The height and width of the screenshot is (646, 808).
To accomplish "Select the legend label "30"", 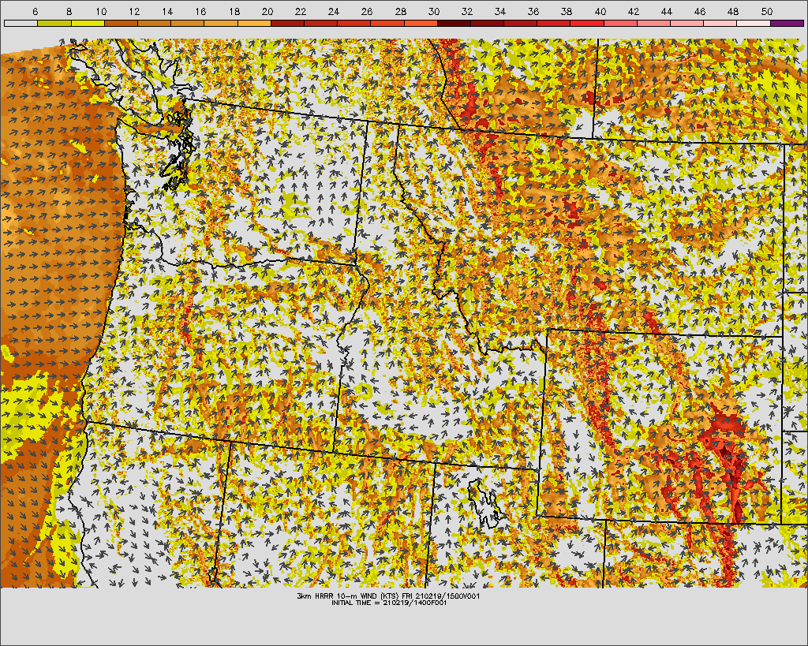I will 434,11.
